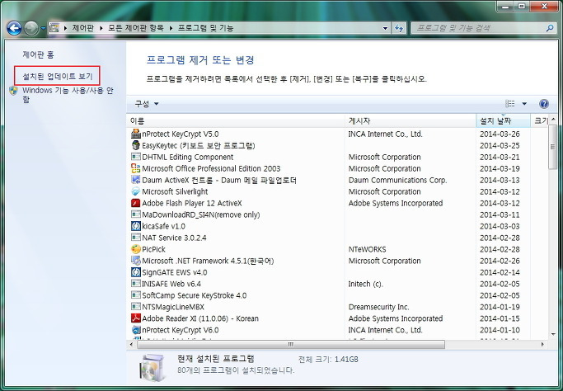
Task: Click the horizontal scrollbar left arrow
Action: [x=131, y=344]
